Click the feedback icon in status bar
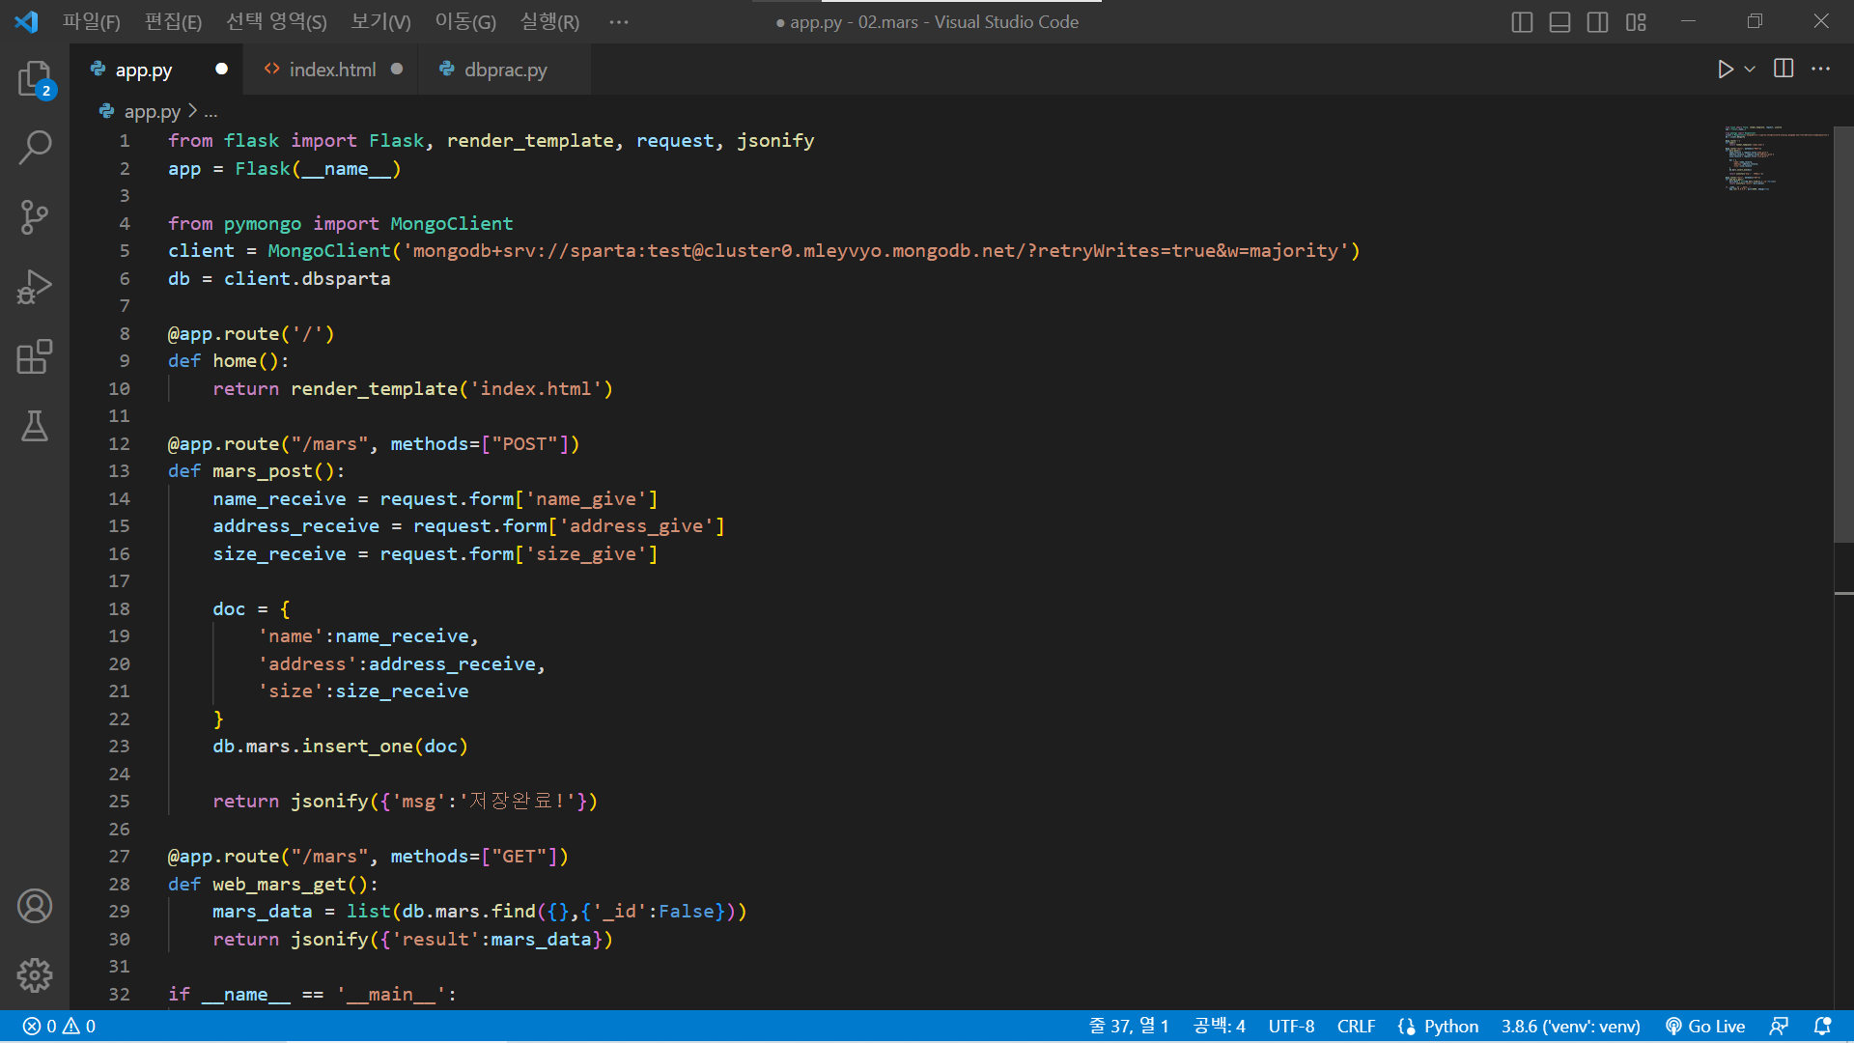Image resolution: width=1854 pixels, height=1043 pixels. pos(1779,1026)
